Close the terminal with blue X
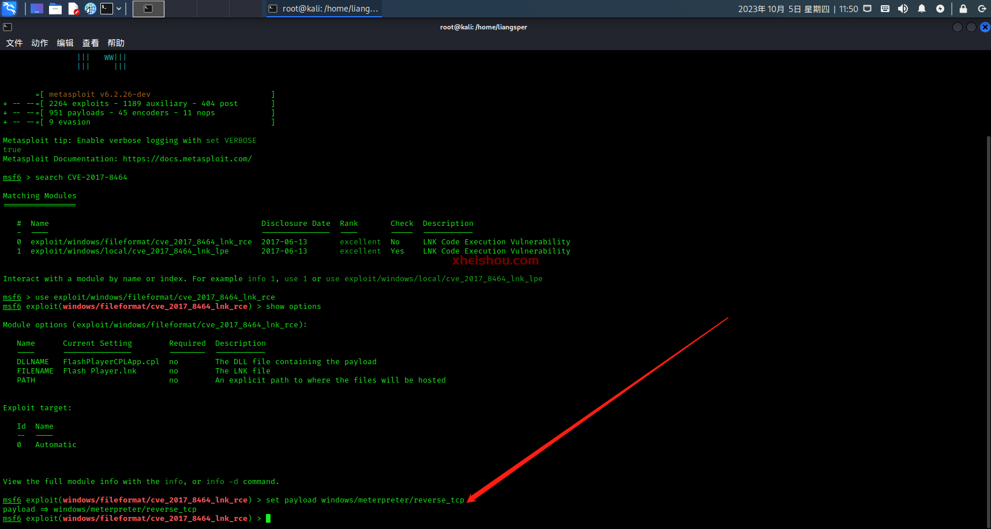Screen dimensions: 991x529 click(x=985, y=27)
